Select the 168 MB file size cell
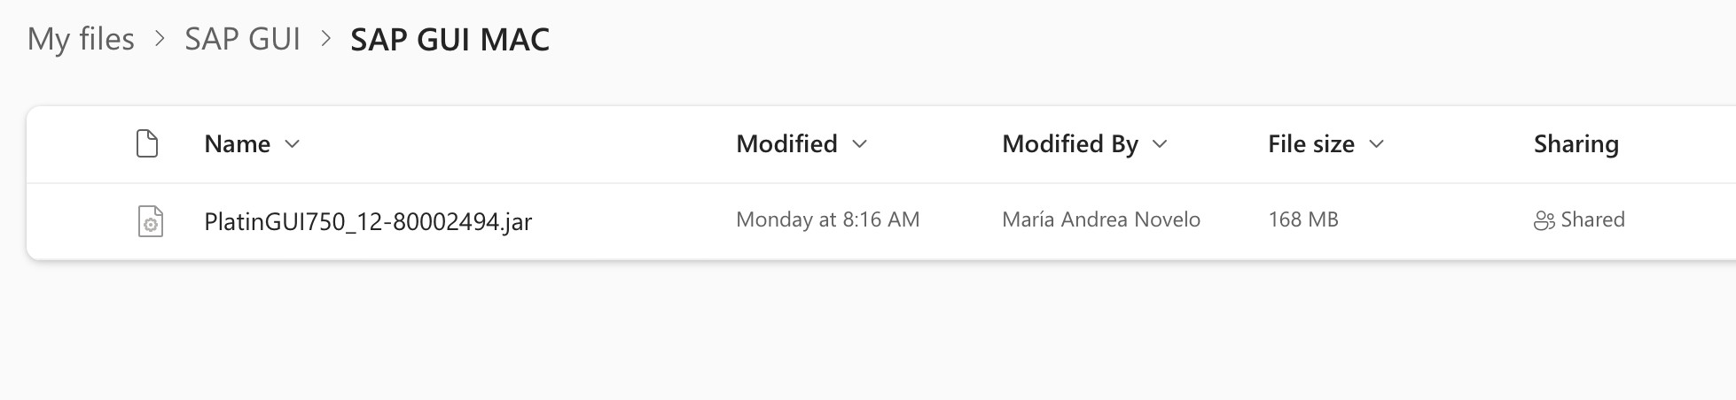1736x400 pixels. pyautogui.click(x=1303, y=219)
